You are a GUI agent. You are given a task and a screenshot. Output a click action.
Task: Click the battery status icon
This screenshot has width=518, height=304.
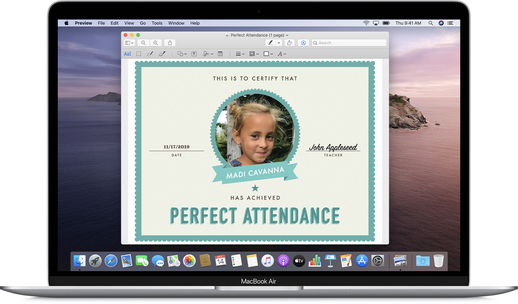point(386,23)
